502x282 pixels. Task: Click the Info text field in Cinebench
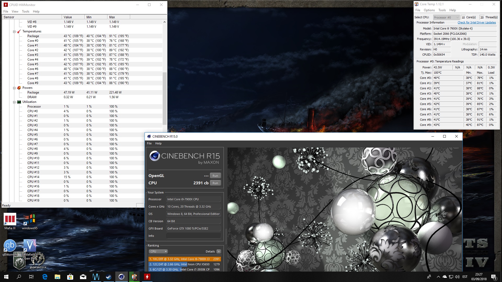click(x=193, y=236)
